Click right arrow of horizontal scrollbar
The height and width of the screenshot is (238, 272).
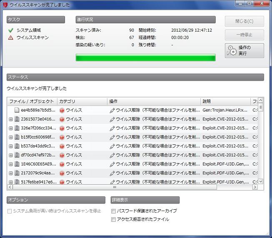pos(255,187)
